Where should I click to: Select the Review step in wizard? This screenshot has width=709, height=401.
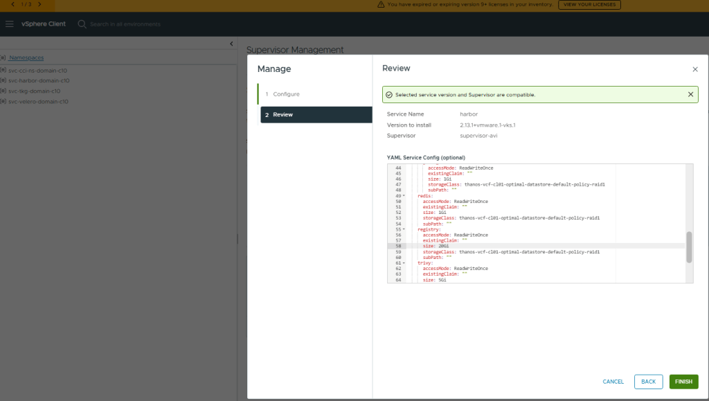pyautogui.click(x=282, y=115)
